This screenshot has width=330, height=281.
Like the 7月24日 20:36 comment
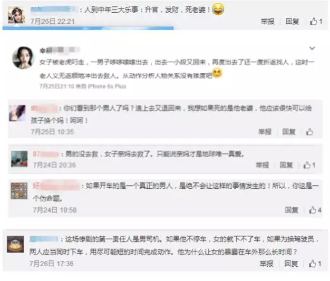tap(309, 165)
